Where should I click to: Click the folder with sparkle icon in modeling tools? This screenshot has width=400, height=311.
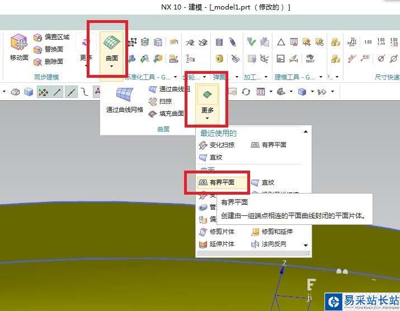(307, 42)
